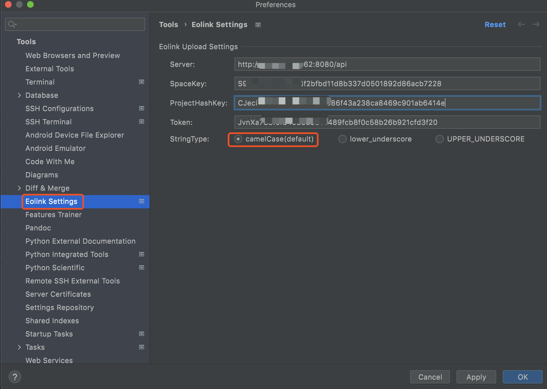Image resolution: width=547 pixels, height=389 pixels.
Task: Click the SpaceKey input field
Action: [387, 83]
